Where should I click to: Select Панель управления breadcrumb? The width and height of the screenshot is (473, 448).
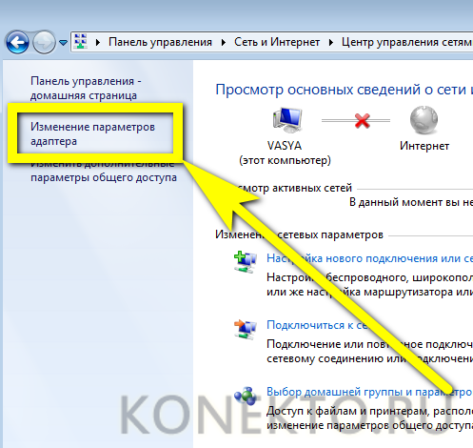click(160, 42)
